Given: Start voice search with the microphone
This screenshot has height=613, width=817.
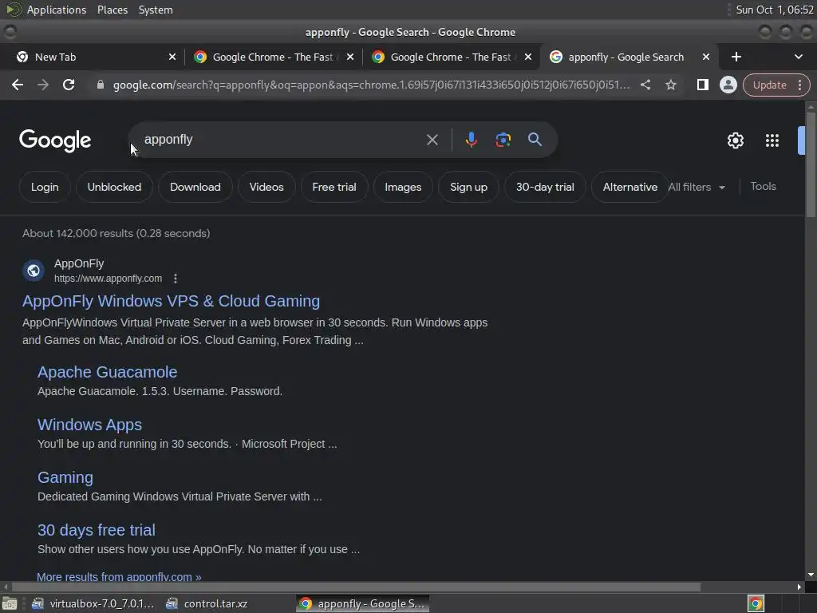Looking at the screenshot, I should [471, 140].
